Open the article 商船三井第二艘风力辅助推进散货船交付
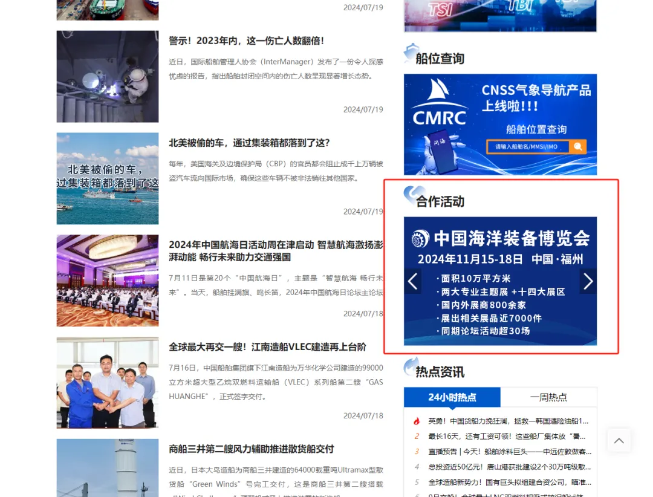The image size is (653, 497). 252,449
